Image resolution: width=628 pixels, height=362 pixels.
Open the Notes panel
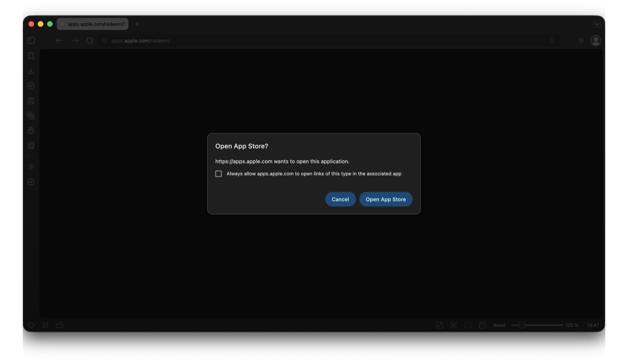pyautogui.click(x=31, y=101)
